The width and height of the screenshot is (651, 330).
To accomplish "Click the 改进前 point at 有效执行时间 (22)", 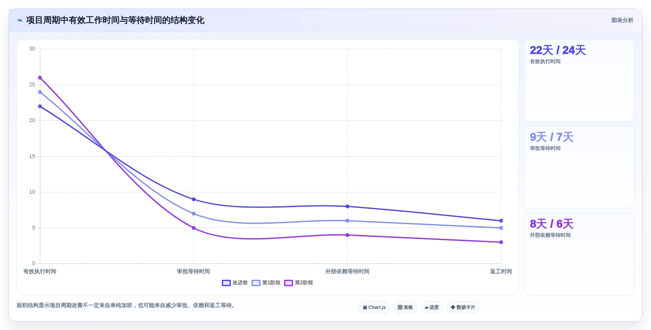I will point(40,106).
